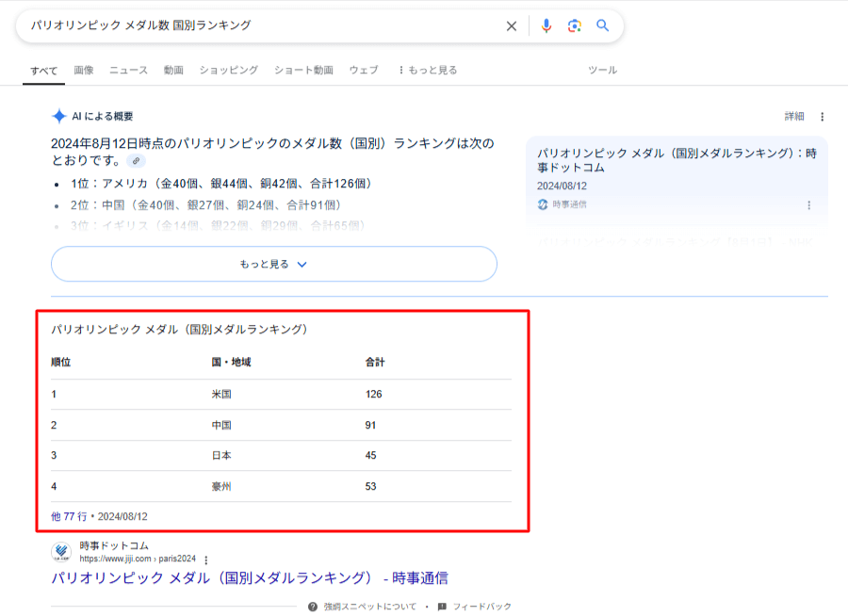Screen dimensions: 848x616
Task: Expand the もっと見る tabs menu
Action: [x=428, y=70]
